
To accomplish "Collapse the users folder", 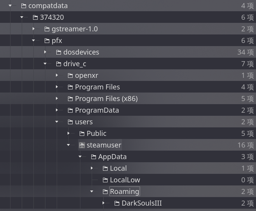I will (x=57, y=122).
